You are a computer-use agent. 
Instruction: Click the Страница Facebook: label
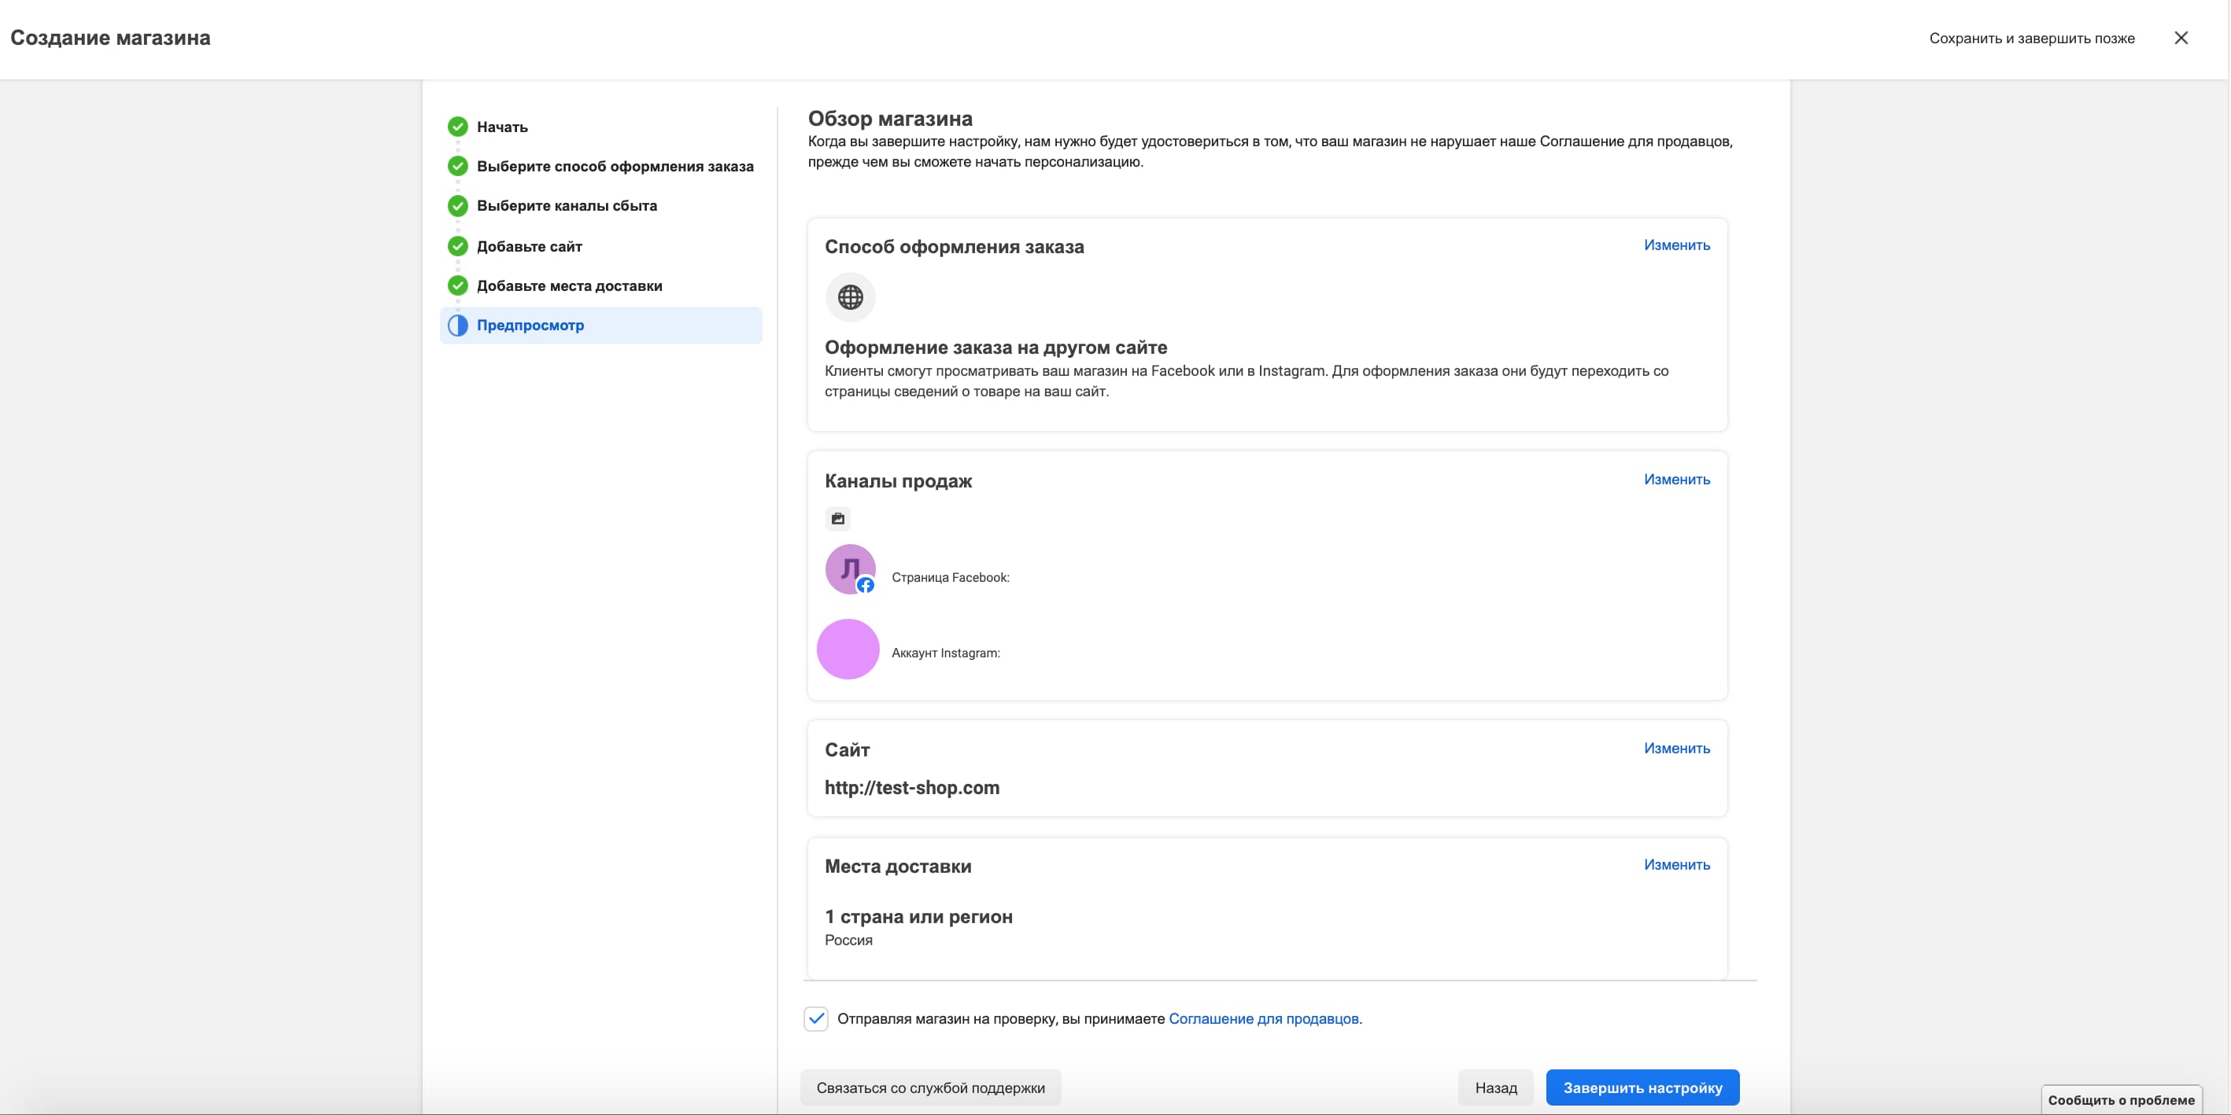pyautogui.click(x=950, y=577)
